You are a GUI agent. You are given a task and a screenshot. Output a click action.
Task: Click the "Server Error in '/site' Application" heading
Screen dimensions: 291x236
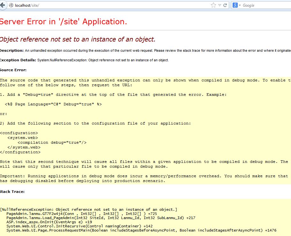[63, 22]
